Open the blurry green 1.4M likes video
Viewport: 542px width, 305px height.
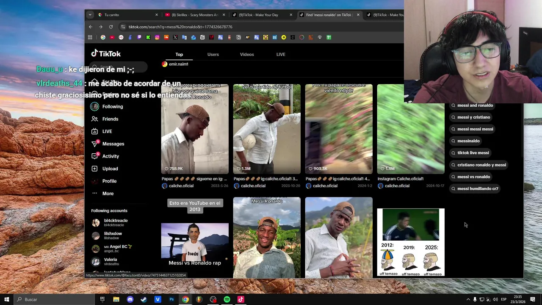(x=411, y=129)
